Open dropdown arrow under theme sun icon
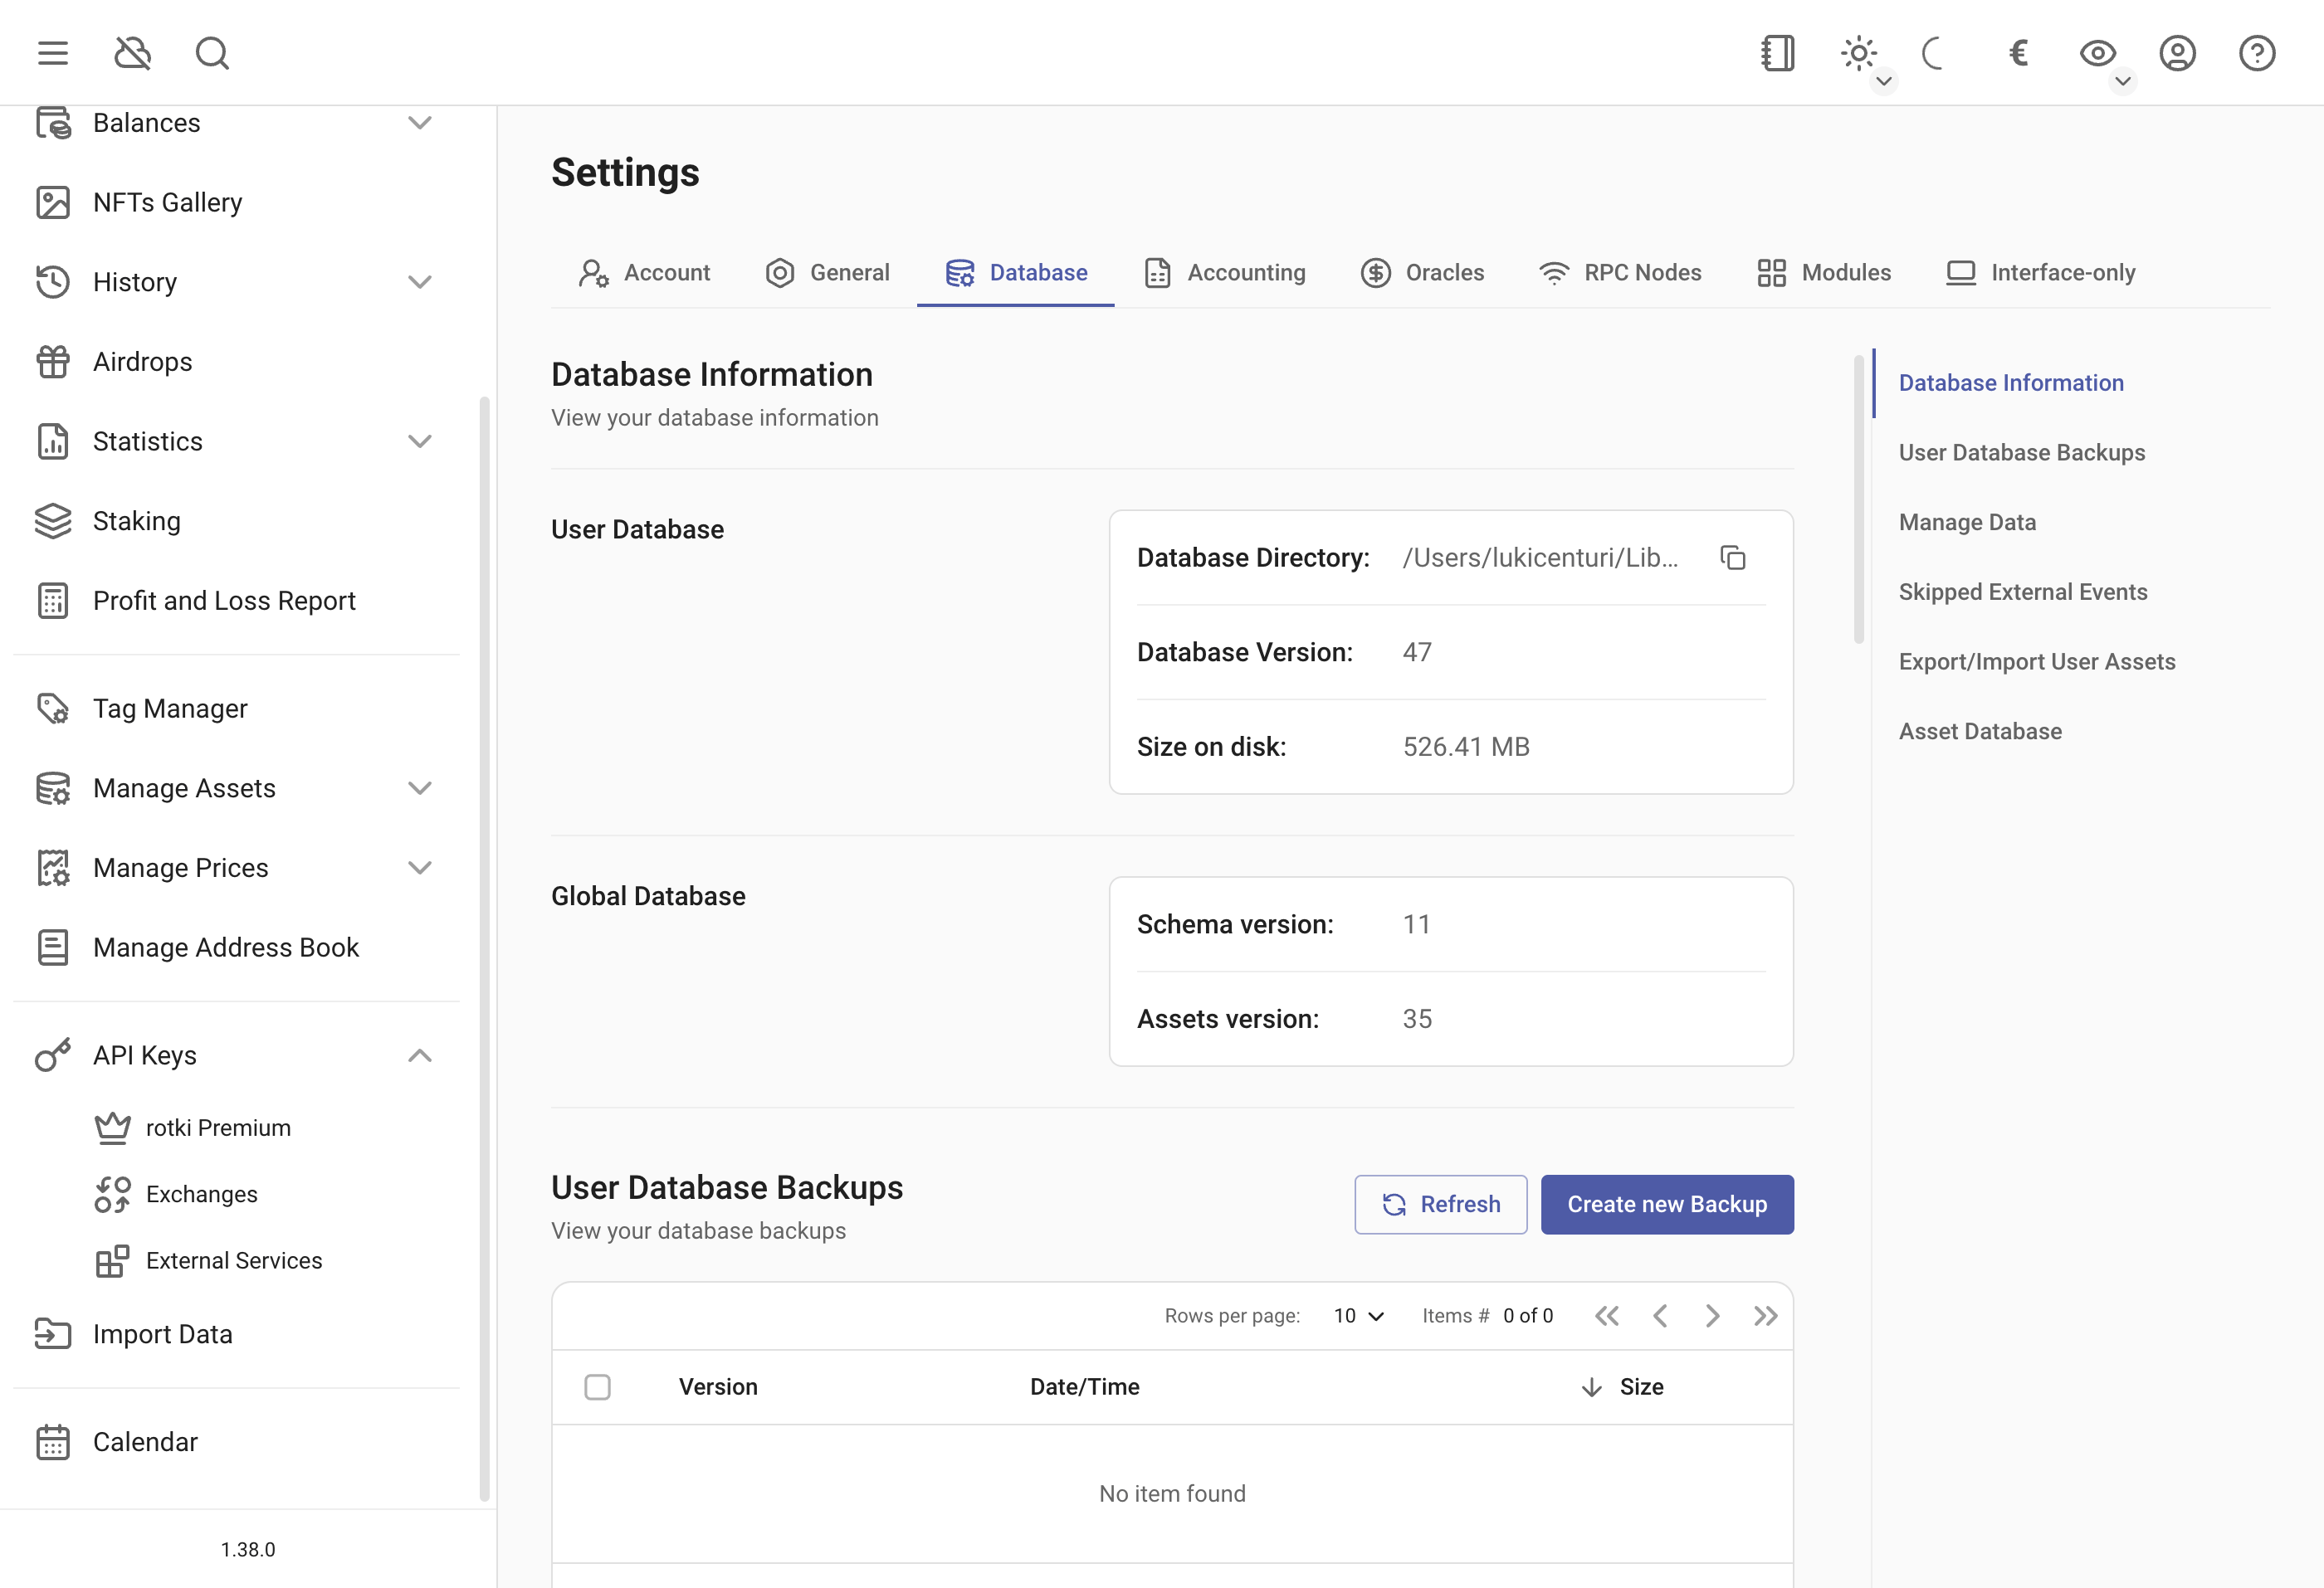This screenshot has width=2324, height=1588. coord(1883,81)
